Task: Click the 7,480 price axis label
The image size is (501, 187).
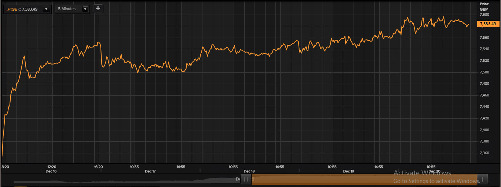Action: (x=484, y=84)
